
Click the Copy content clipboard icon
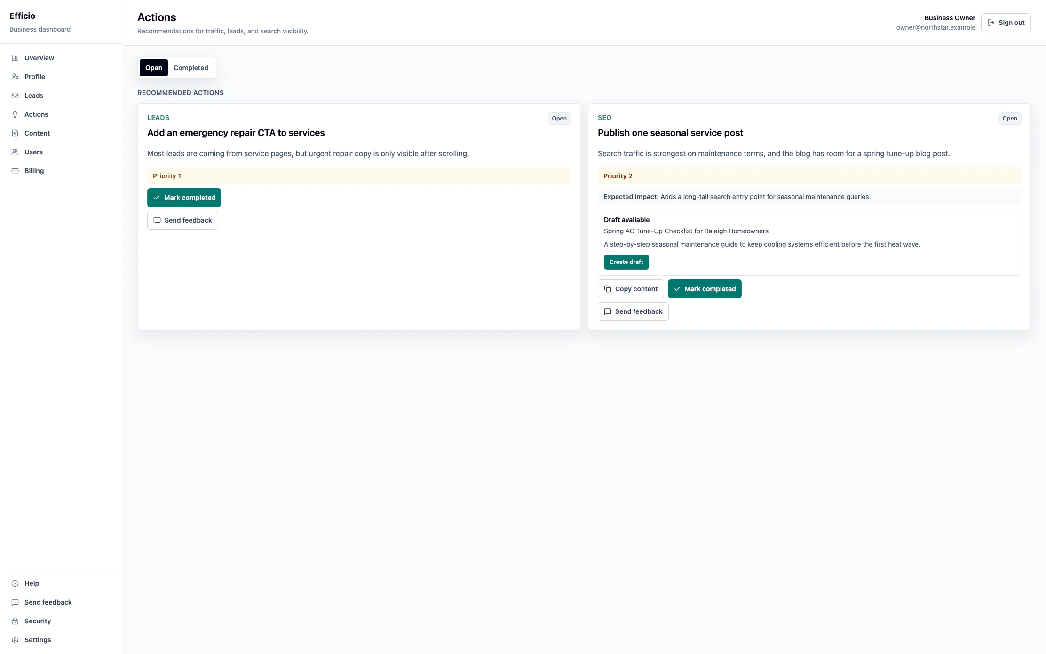(x=608, y=289)
